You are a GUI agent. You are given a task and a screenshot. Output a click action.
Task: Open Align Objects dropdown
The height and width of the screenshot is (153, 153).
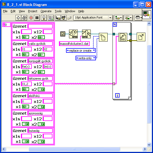119,18
